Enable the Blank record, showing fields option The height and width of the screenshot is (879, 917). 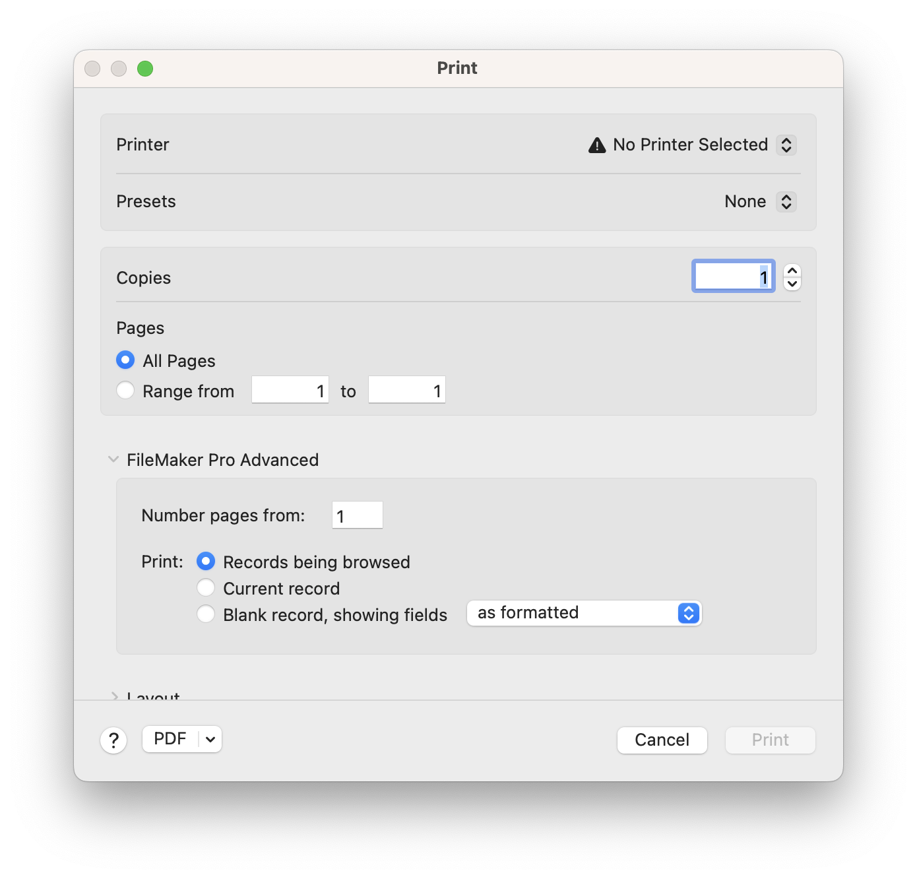(x=206, y=614)
